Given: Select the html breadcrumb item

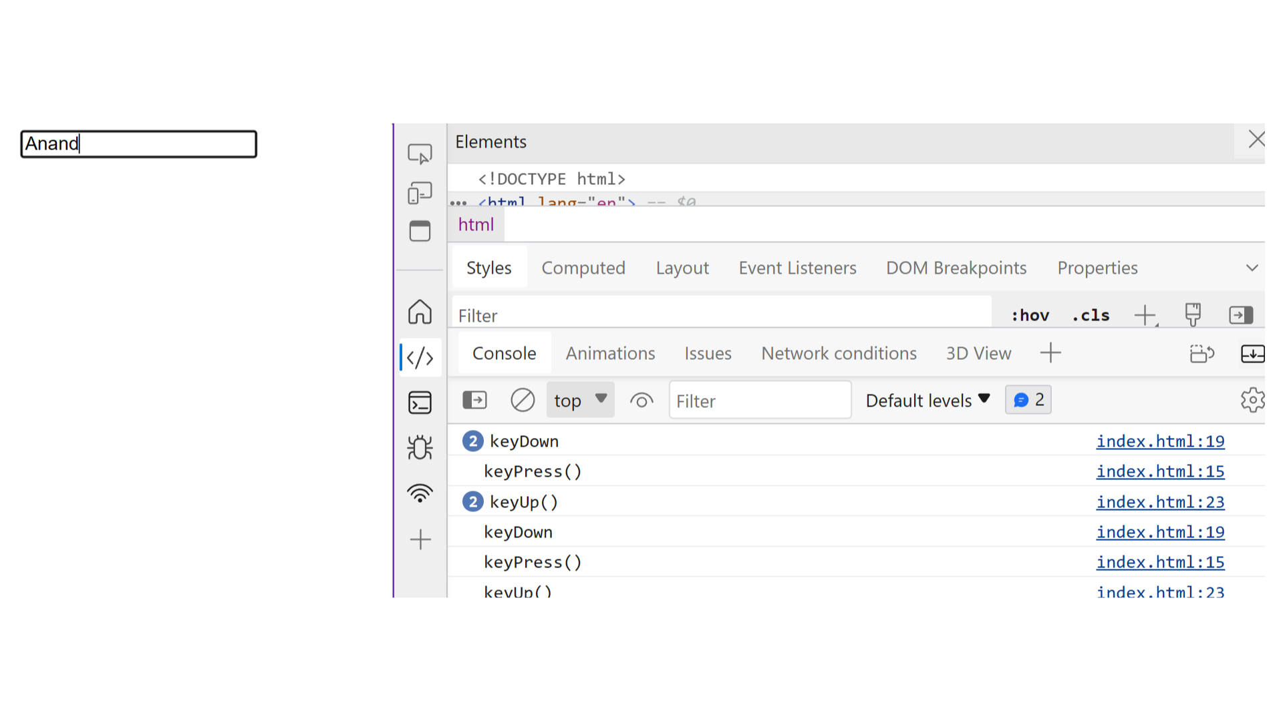Looking at the screenshot, I should tap(476, 224).
